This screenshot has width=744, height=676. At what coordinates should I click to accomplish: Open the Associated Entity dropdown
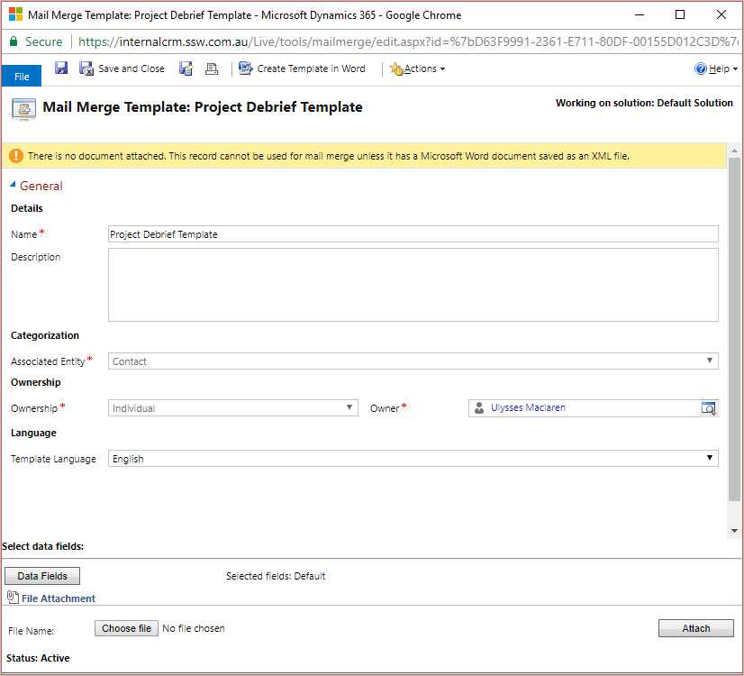413,361
